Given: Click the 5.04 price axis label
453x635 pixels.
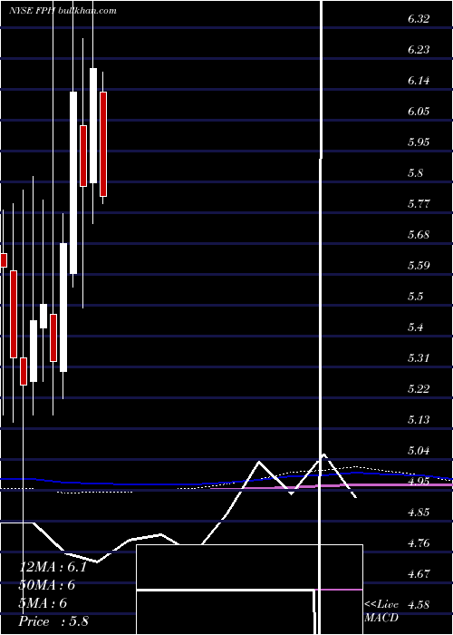Looking at the screenshot, I should click(419, 450).
